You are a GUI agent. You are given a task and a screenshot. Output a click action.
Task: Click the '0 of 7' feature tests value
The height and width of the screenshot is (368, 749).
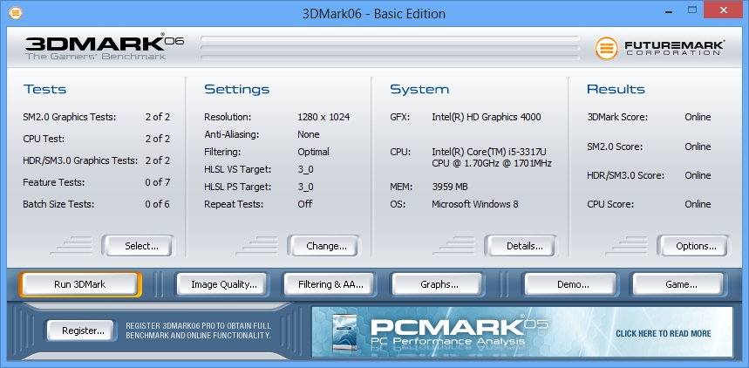point(158,182)
